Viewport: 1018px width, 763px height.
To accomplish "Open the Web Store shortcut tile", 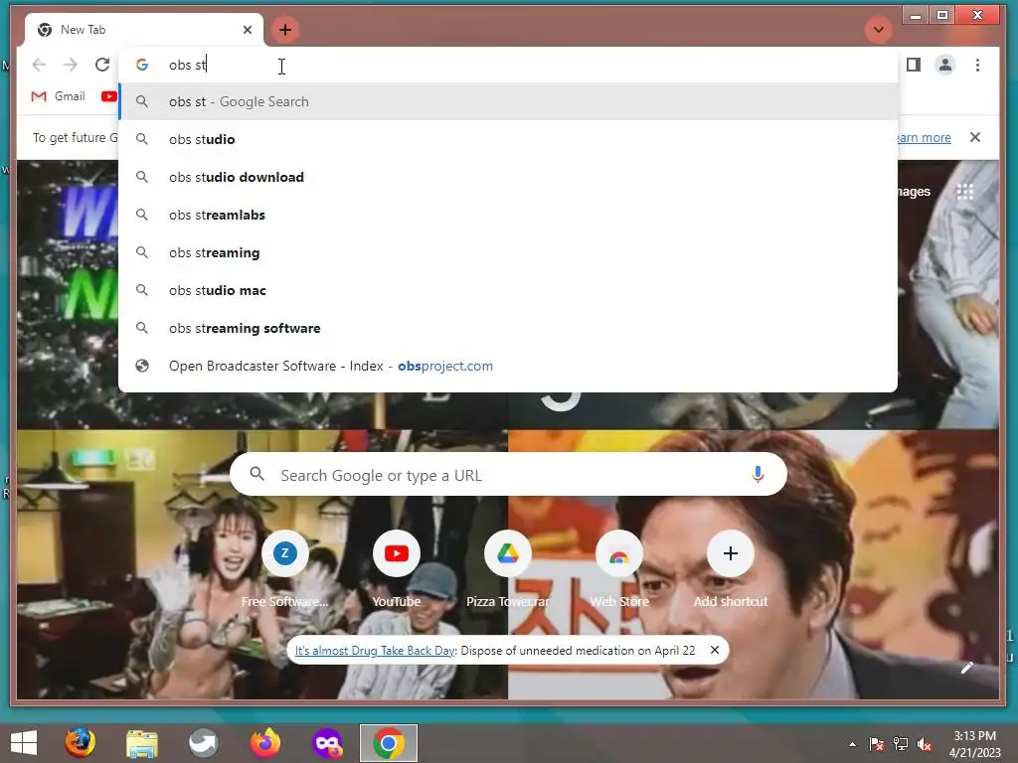I will tap(619, 569).
